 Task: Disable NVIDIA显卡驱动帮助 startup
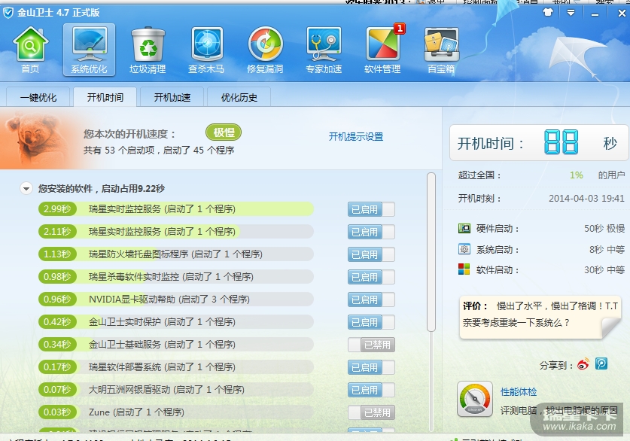pyautogui.click(x=371, y=300)
